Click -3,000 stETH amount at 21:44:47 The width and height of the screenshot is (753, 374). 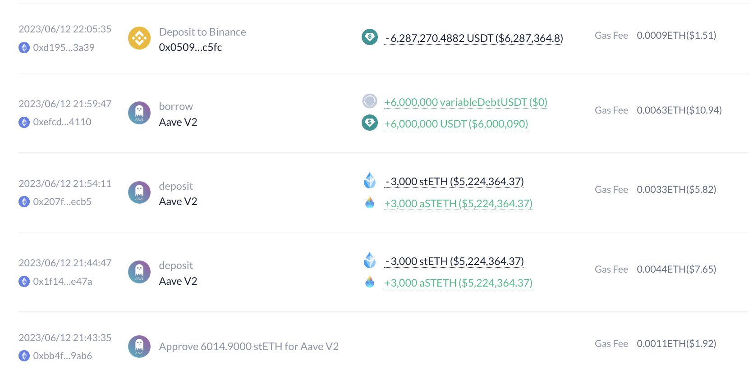(x=454, y=261)
